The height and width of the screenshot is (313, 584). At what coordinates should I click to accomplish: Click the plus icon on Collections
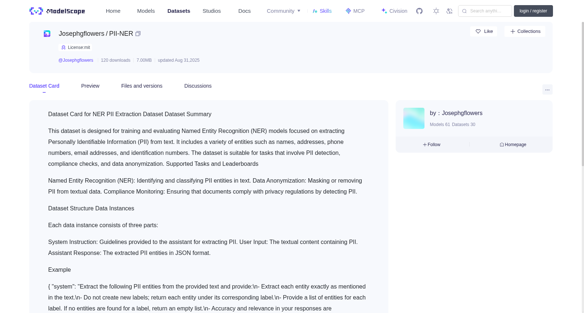click(513, 31)
